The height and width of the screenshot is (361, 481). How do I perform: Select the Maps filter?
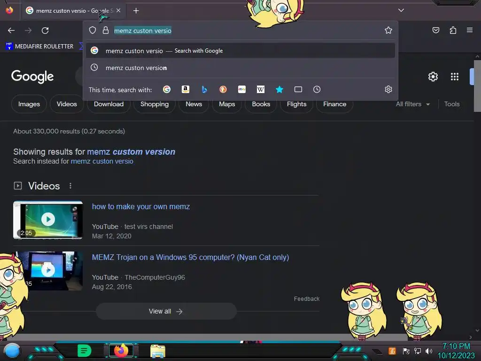click(227, 104)
